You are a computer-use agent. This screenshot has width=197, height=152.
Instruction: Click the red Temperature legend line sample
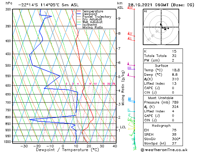pos(79,11)
